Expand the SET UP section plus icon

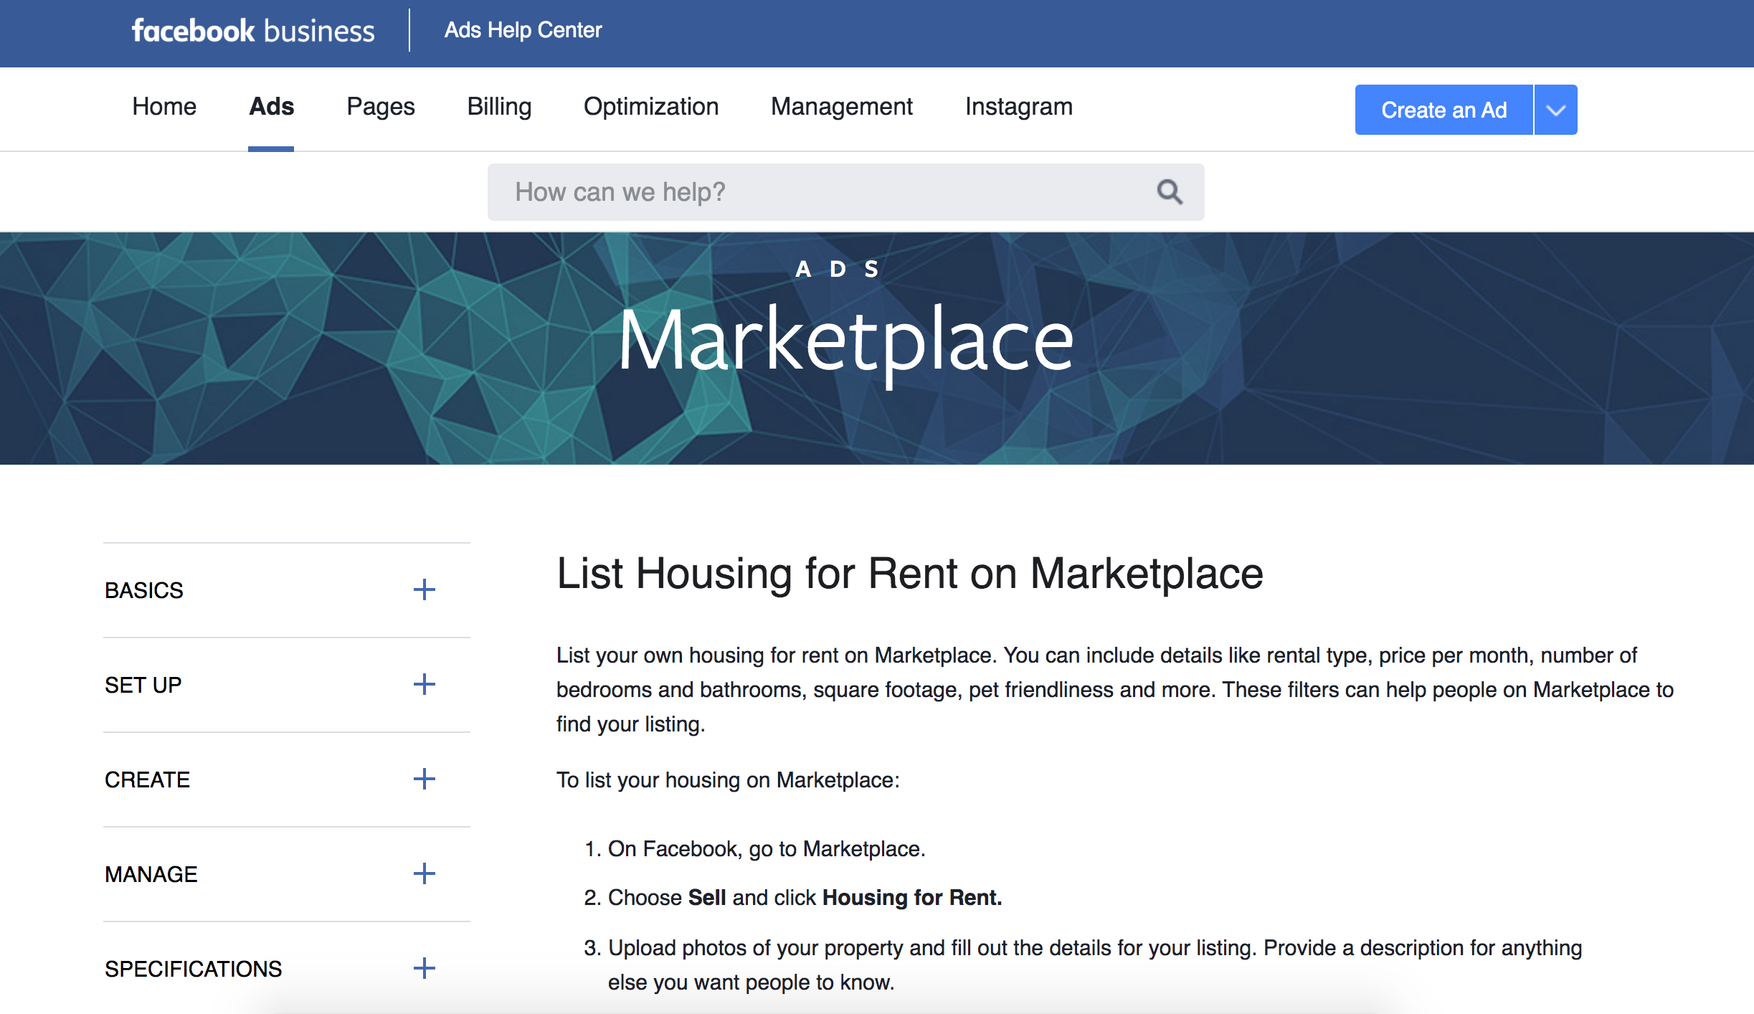(425, 684)
